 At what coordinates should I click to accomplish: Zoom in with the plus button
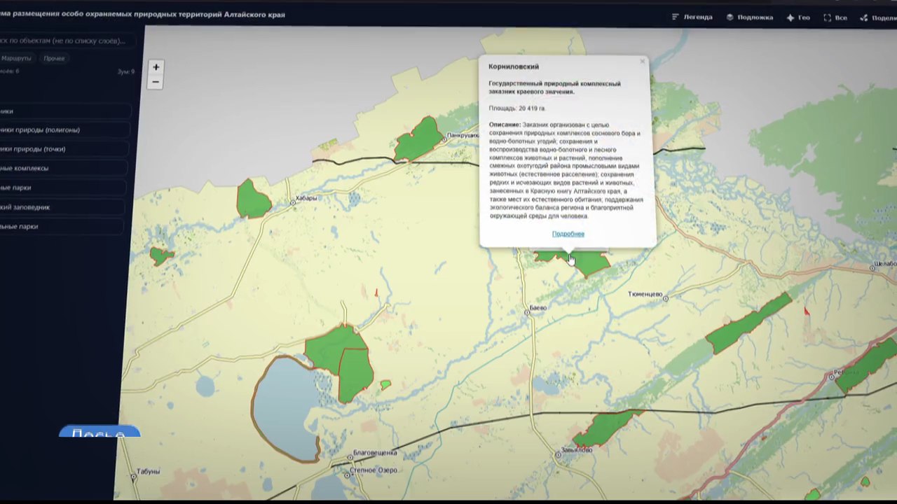point(156,67)
